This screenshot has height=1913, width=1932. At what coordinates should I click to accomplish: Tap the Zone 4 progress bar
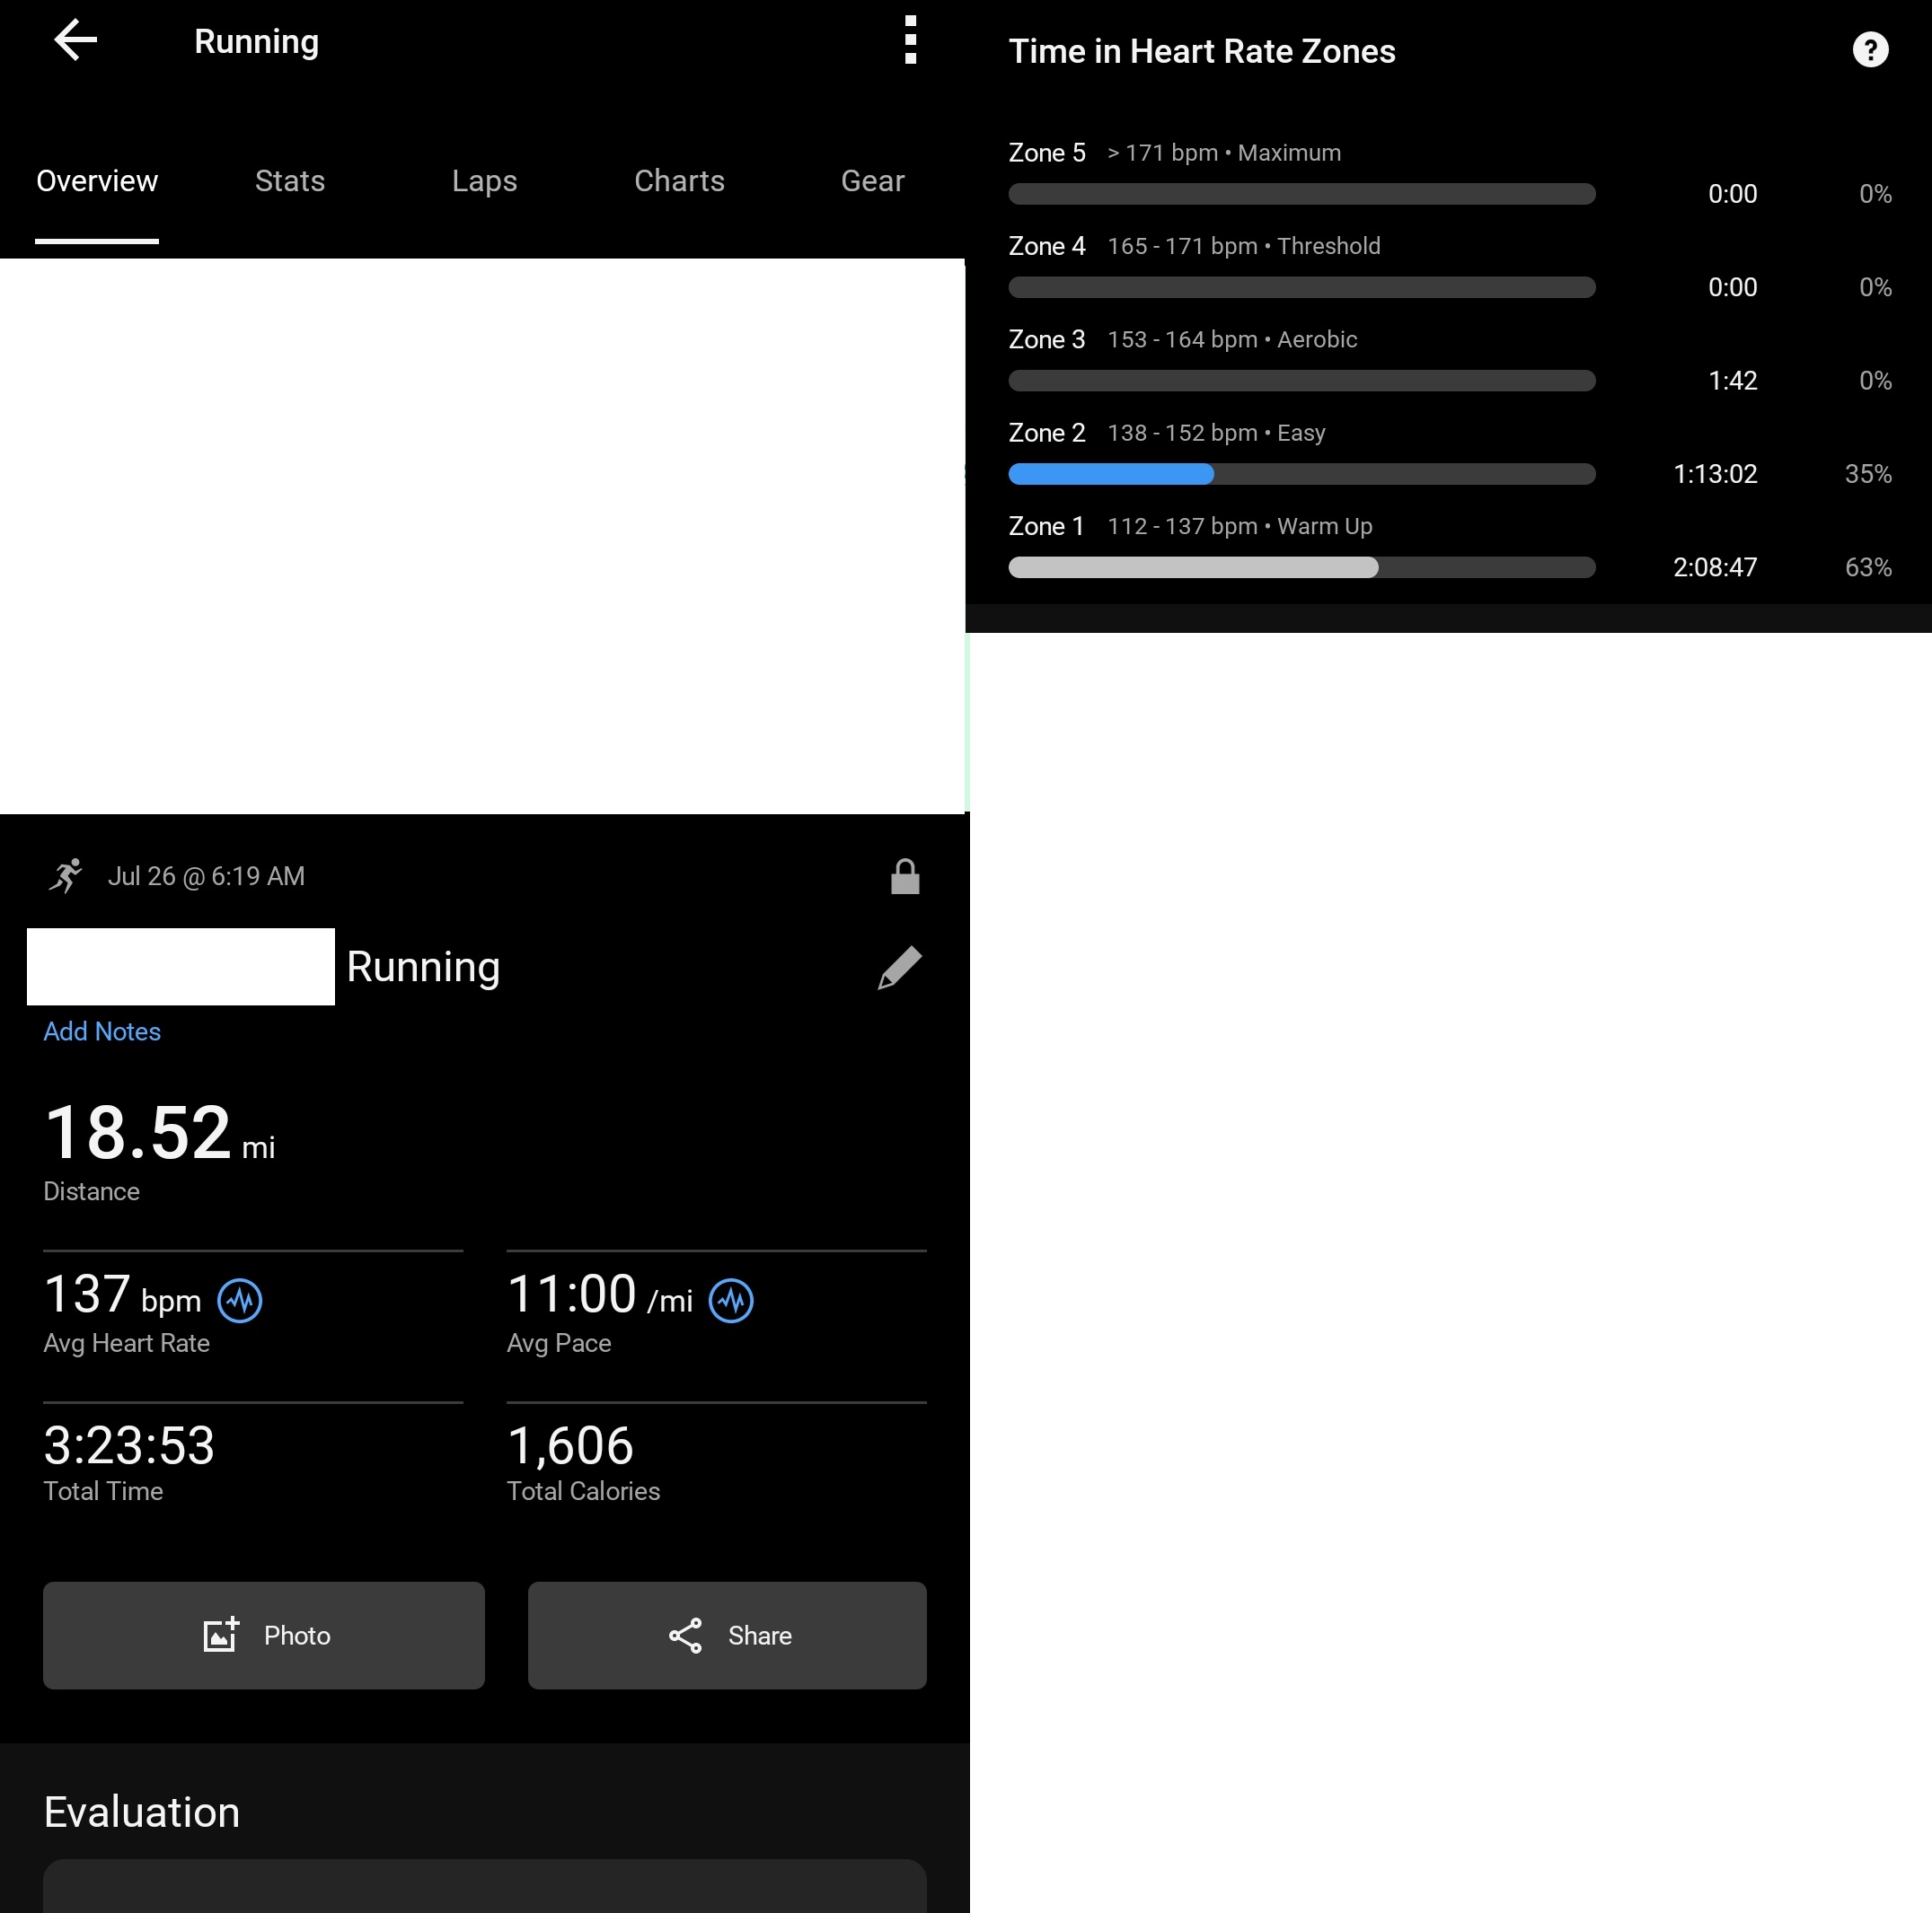[1302, 288]
